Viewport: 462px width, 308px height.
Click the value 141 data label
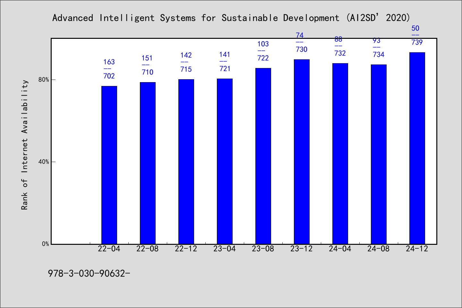[x=225, y=55]
